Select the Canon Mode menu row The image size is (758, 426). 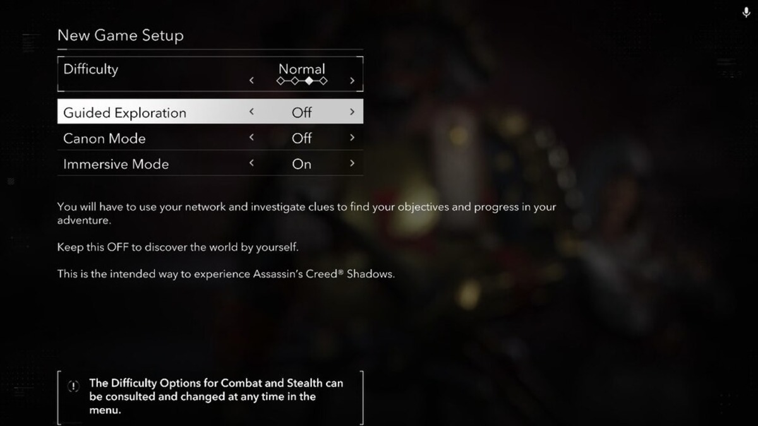104,138
